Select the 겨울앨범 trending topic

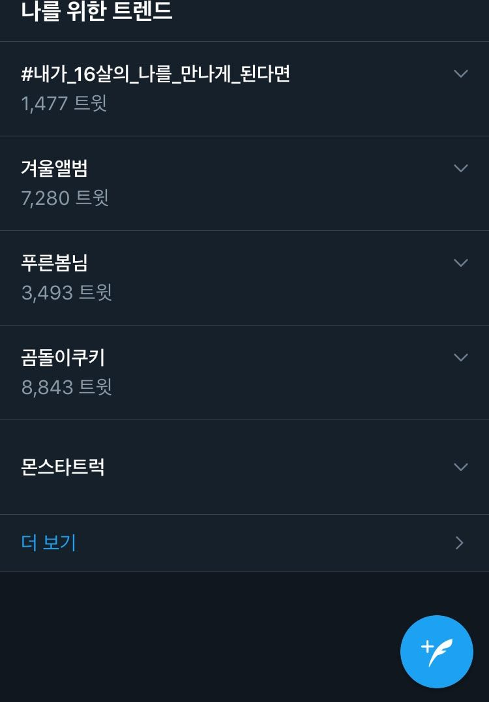[55, 168]
